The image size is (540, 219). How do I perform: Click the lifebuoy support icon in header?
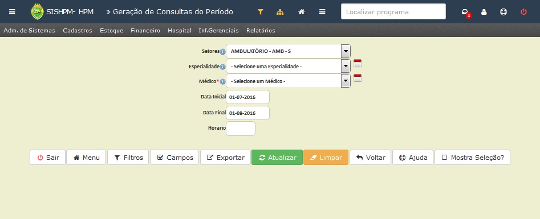tap(504, 12)
